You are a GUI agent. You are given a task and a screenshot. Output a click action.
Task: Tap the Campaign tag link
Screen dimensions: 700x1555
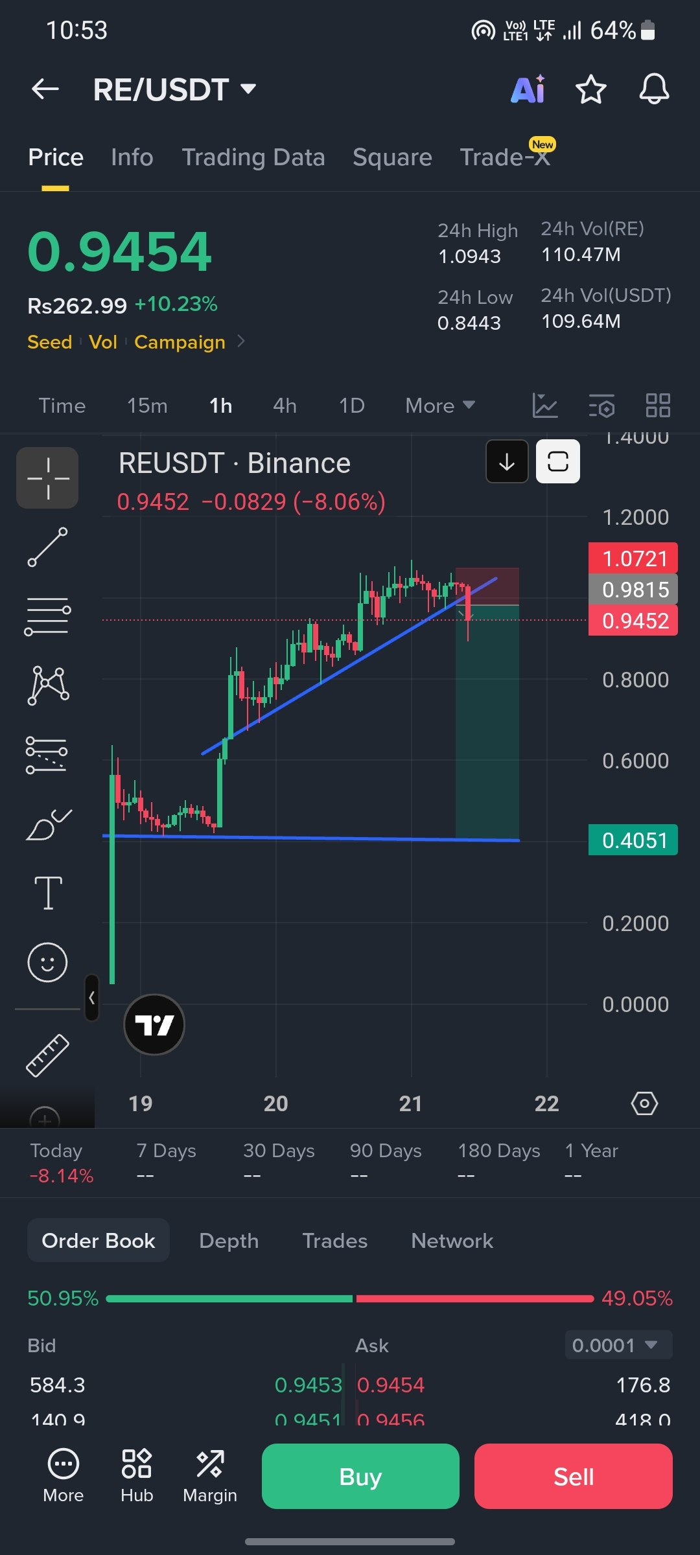pos(180,341)
